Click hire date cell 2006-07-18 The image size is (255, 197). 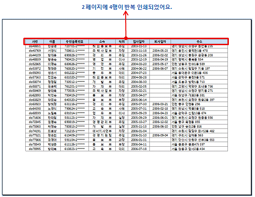139,149
